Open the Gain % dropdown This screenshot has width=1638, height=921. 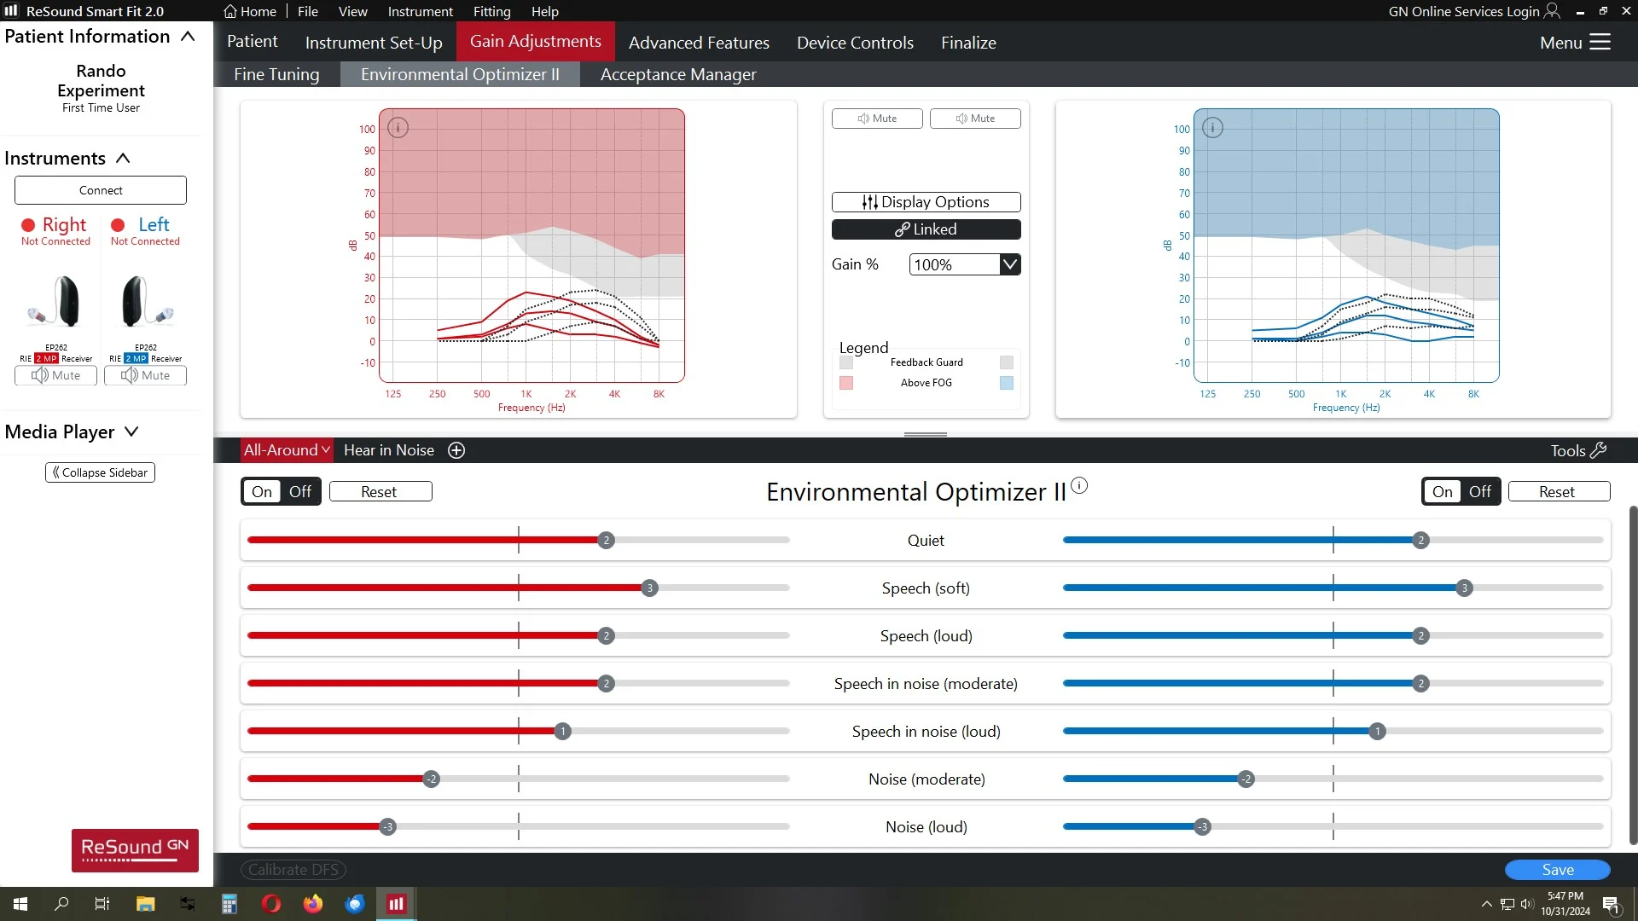click(1009, 264)
